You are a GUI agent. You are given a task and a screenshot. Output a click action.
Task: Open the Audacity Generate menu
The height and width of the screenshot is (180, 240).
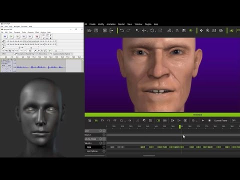click(30, 32)
